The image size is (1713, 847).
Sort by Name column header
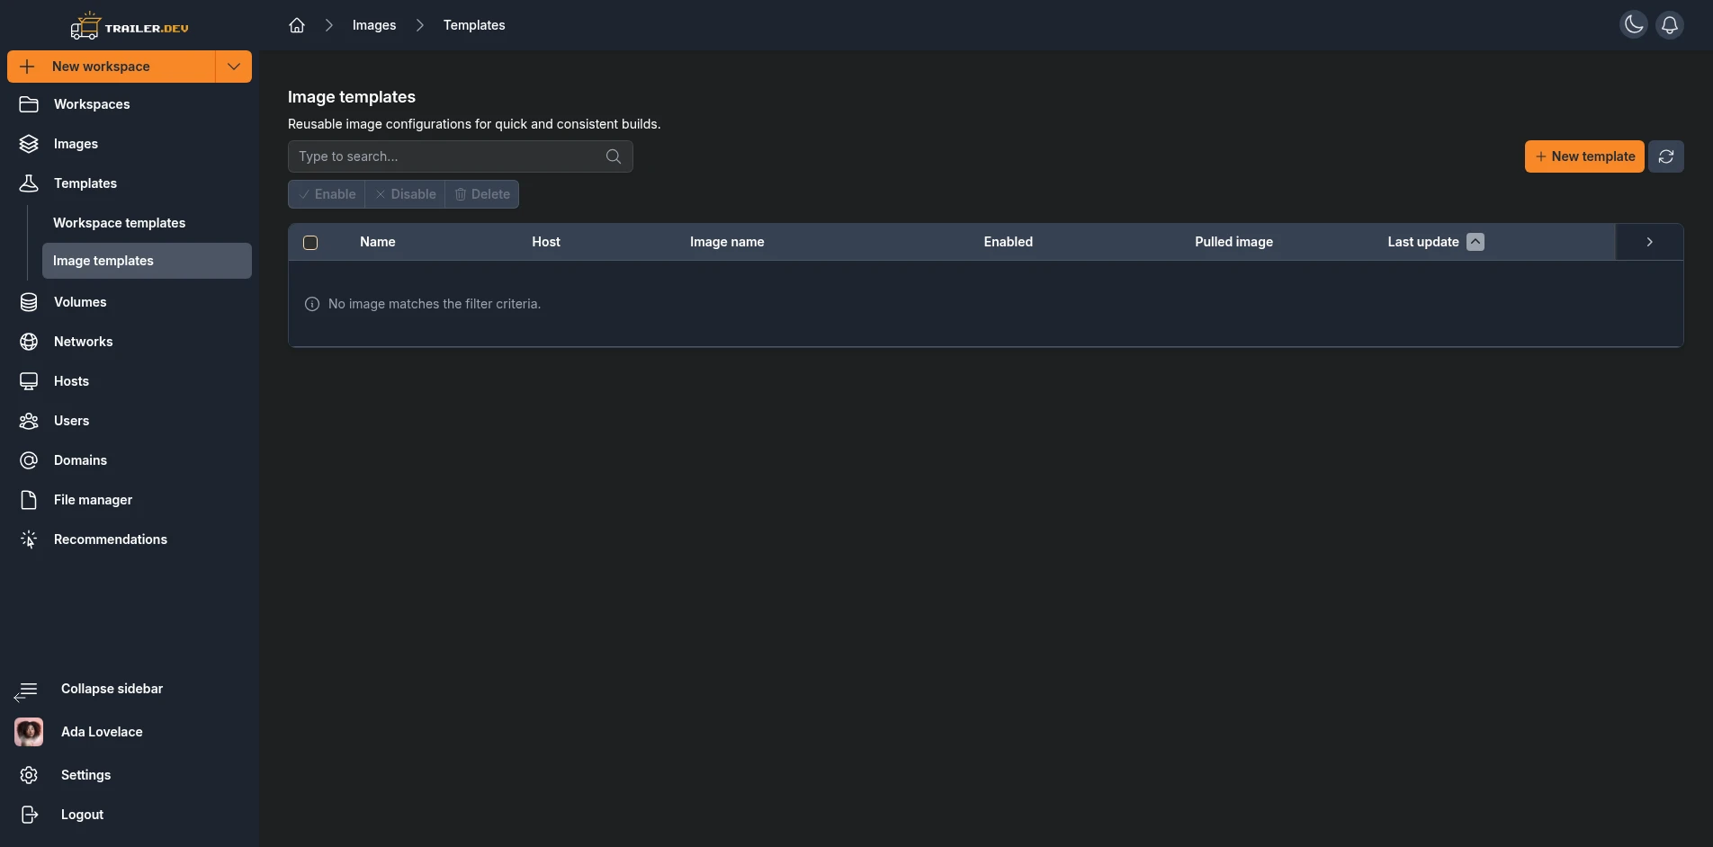(378, 242)
